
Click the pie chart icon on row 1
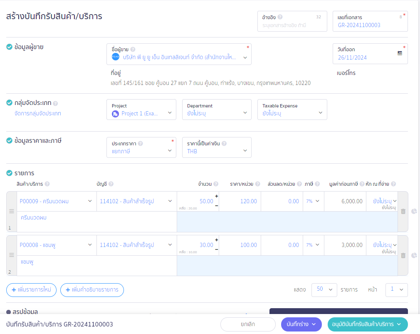point(414,212)
